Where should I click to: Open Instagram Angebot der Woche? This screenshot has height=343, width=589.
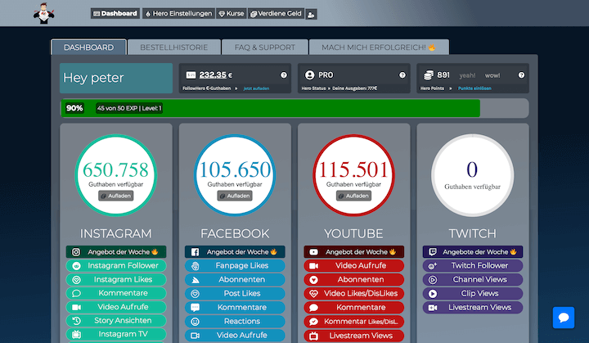pyautogui.click(x=116, y=252)
